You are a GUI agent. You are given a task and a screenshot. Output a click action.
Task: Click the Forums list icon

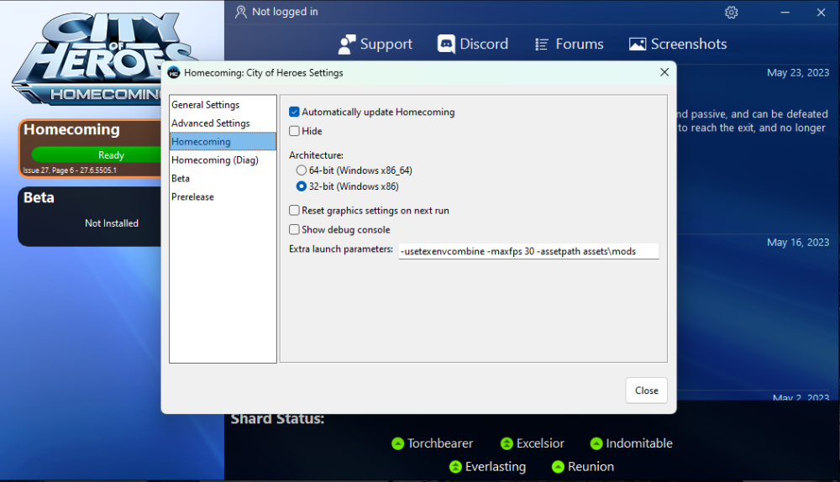pyautogui.click(x=542, y=45)
